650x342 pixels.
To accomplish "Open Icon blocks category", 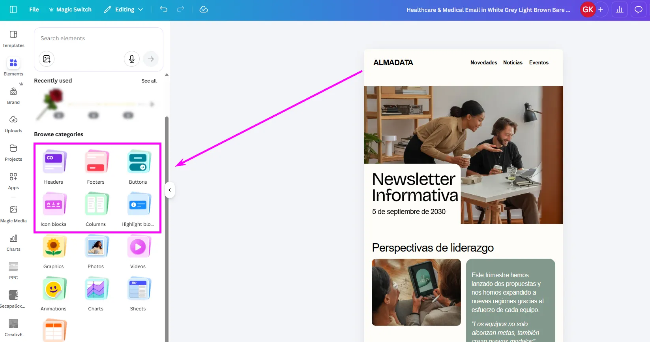I will point(54,209).
